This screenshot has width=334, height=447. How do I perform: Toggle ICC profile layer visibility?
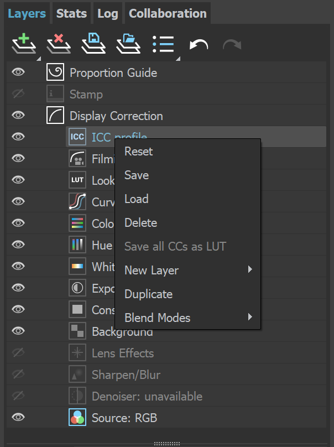point(18,137)
